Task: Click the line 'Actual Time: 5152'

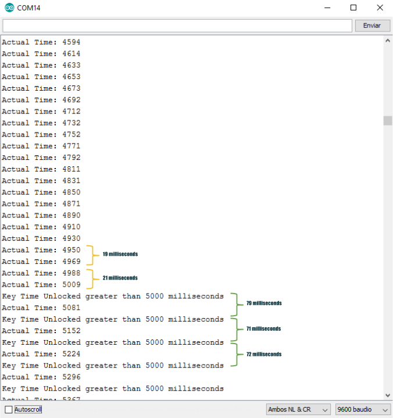Action: click(x=41, y=331)
